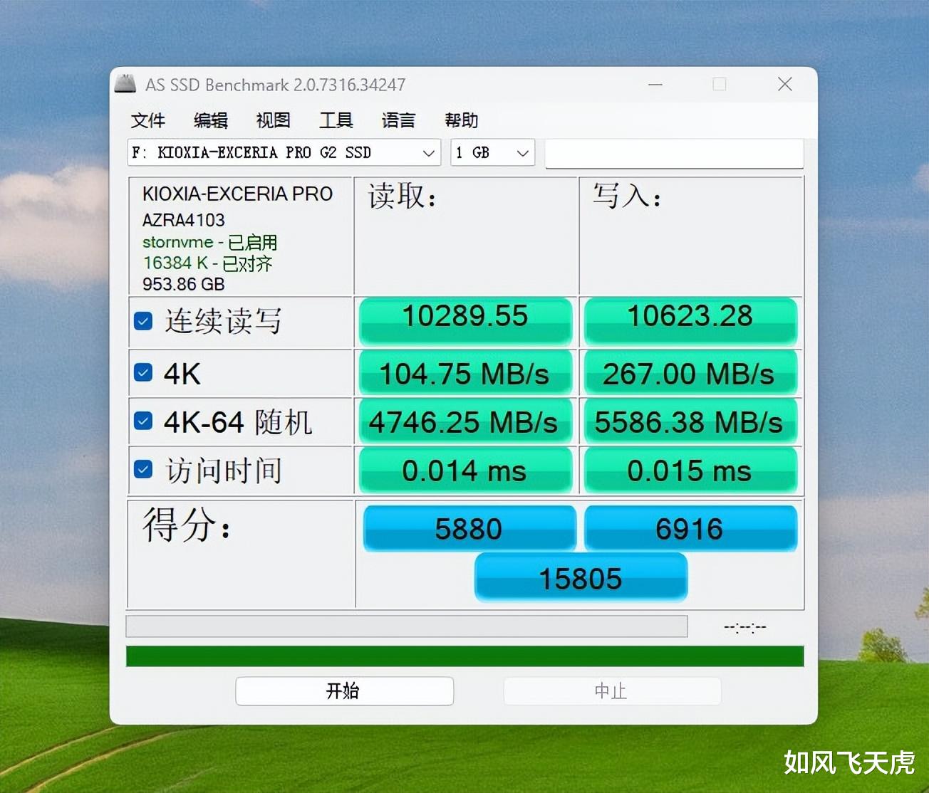Open the 语言 menu
This screenshot has width=929, height=793.
point(399,120)
